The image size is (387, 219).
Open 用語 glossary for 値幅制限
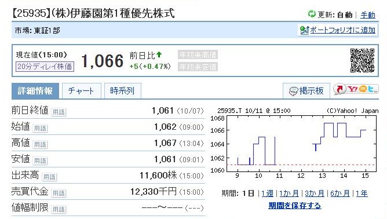coord(59,209)
